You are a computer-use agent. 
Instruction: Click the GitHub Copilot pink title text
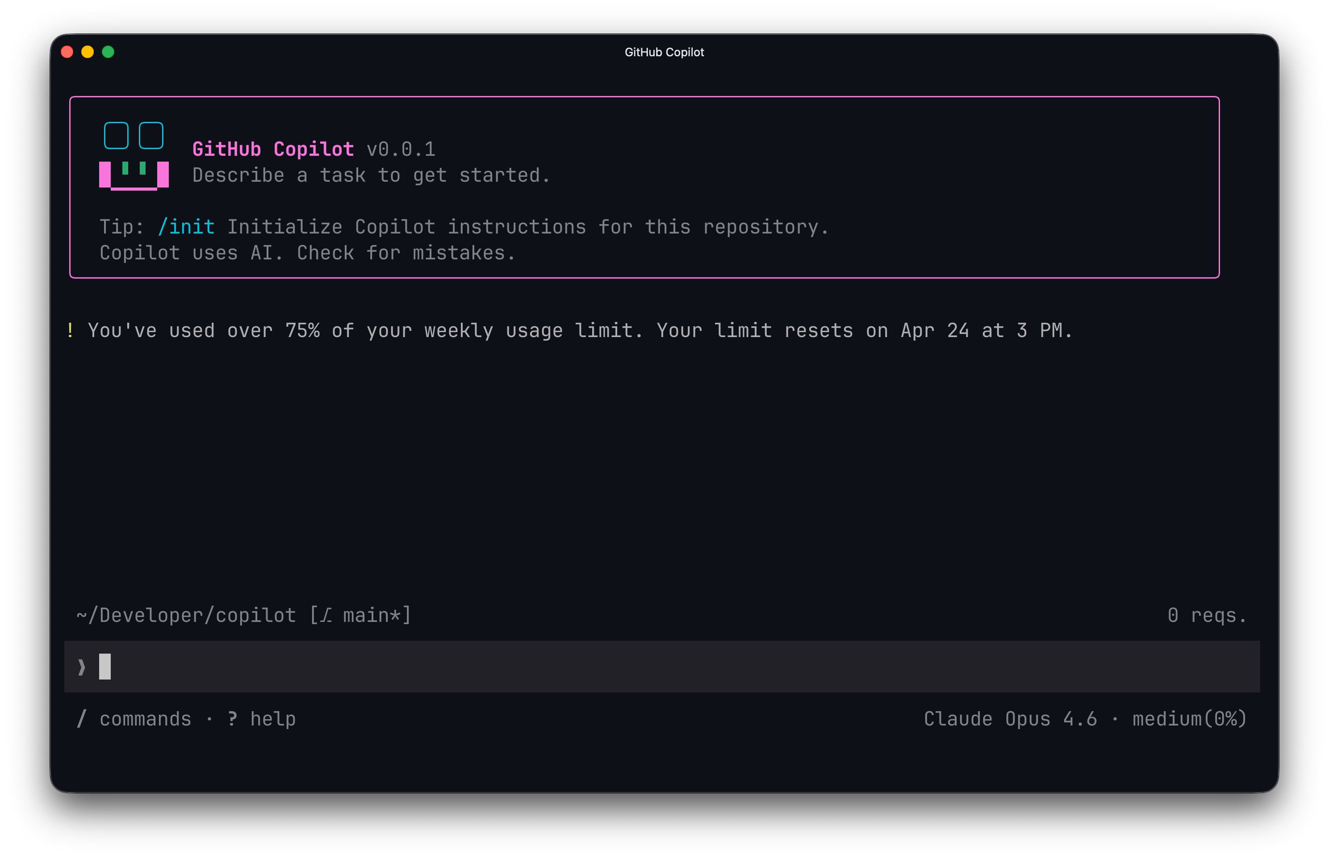point(273,149)
